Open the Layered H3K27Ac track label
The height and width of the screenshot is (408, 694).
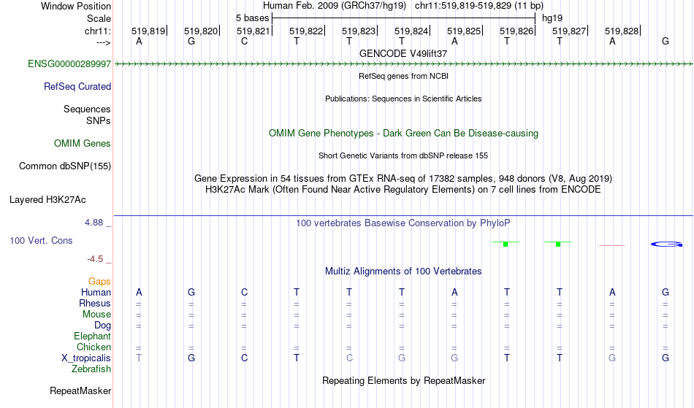47,200
